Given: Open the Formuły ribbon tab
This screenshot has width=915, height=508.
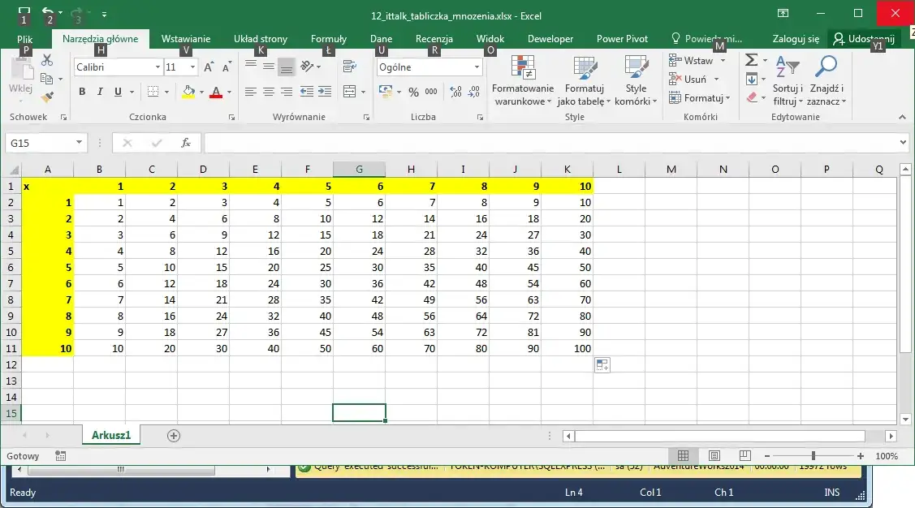Looking at the screenshot, I should point(328,39).
